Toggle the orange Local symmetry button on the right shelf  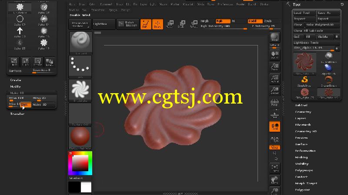click(x=274, y=127)
